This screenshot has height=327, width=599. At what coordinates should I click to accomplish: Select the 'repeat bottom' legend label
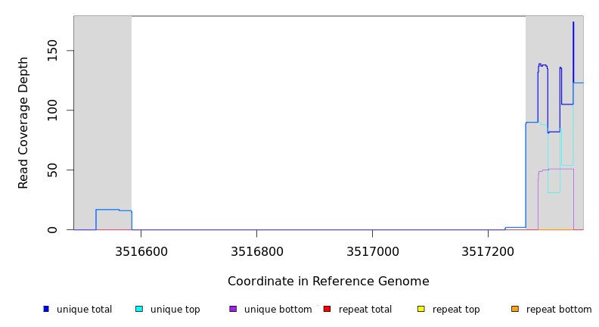559,310
